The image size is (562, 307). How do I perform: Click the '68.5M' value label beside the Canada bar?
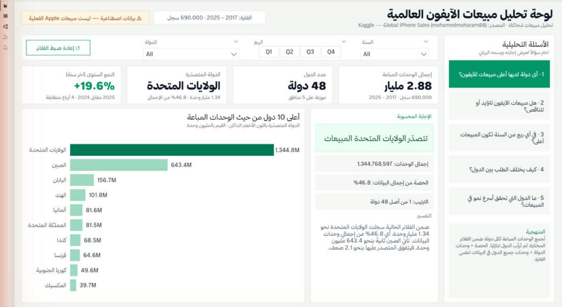click(93, 240)
